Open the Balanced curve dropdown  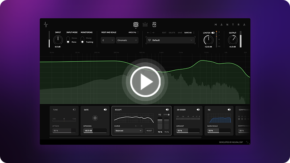coord(128,131)
